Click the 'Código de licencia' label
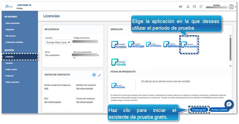 (x=81, y=38)
